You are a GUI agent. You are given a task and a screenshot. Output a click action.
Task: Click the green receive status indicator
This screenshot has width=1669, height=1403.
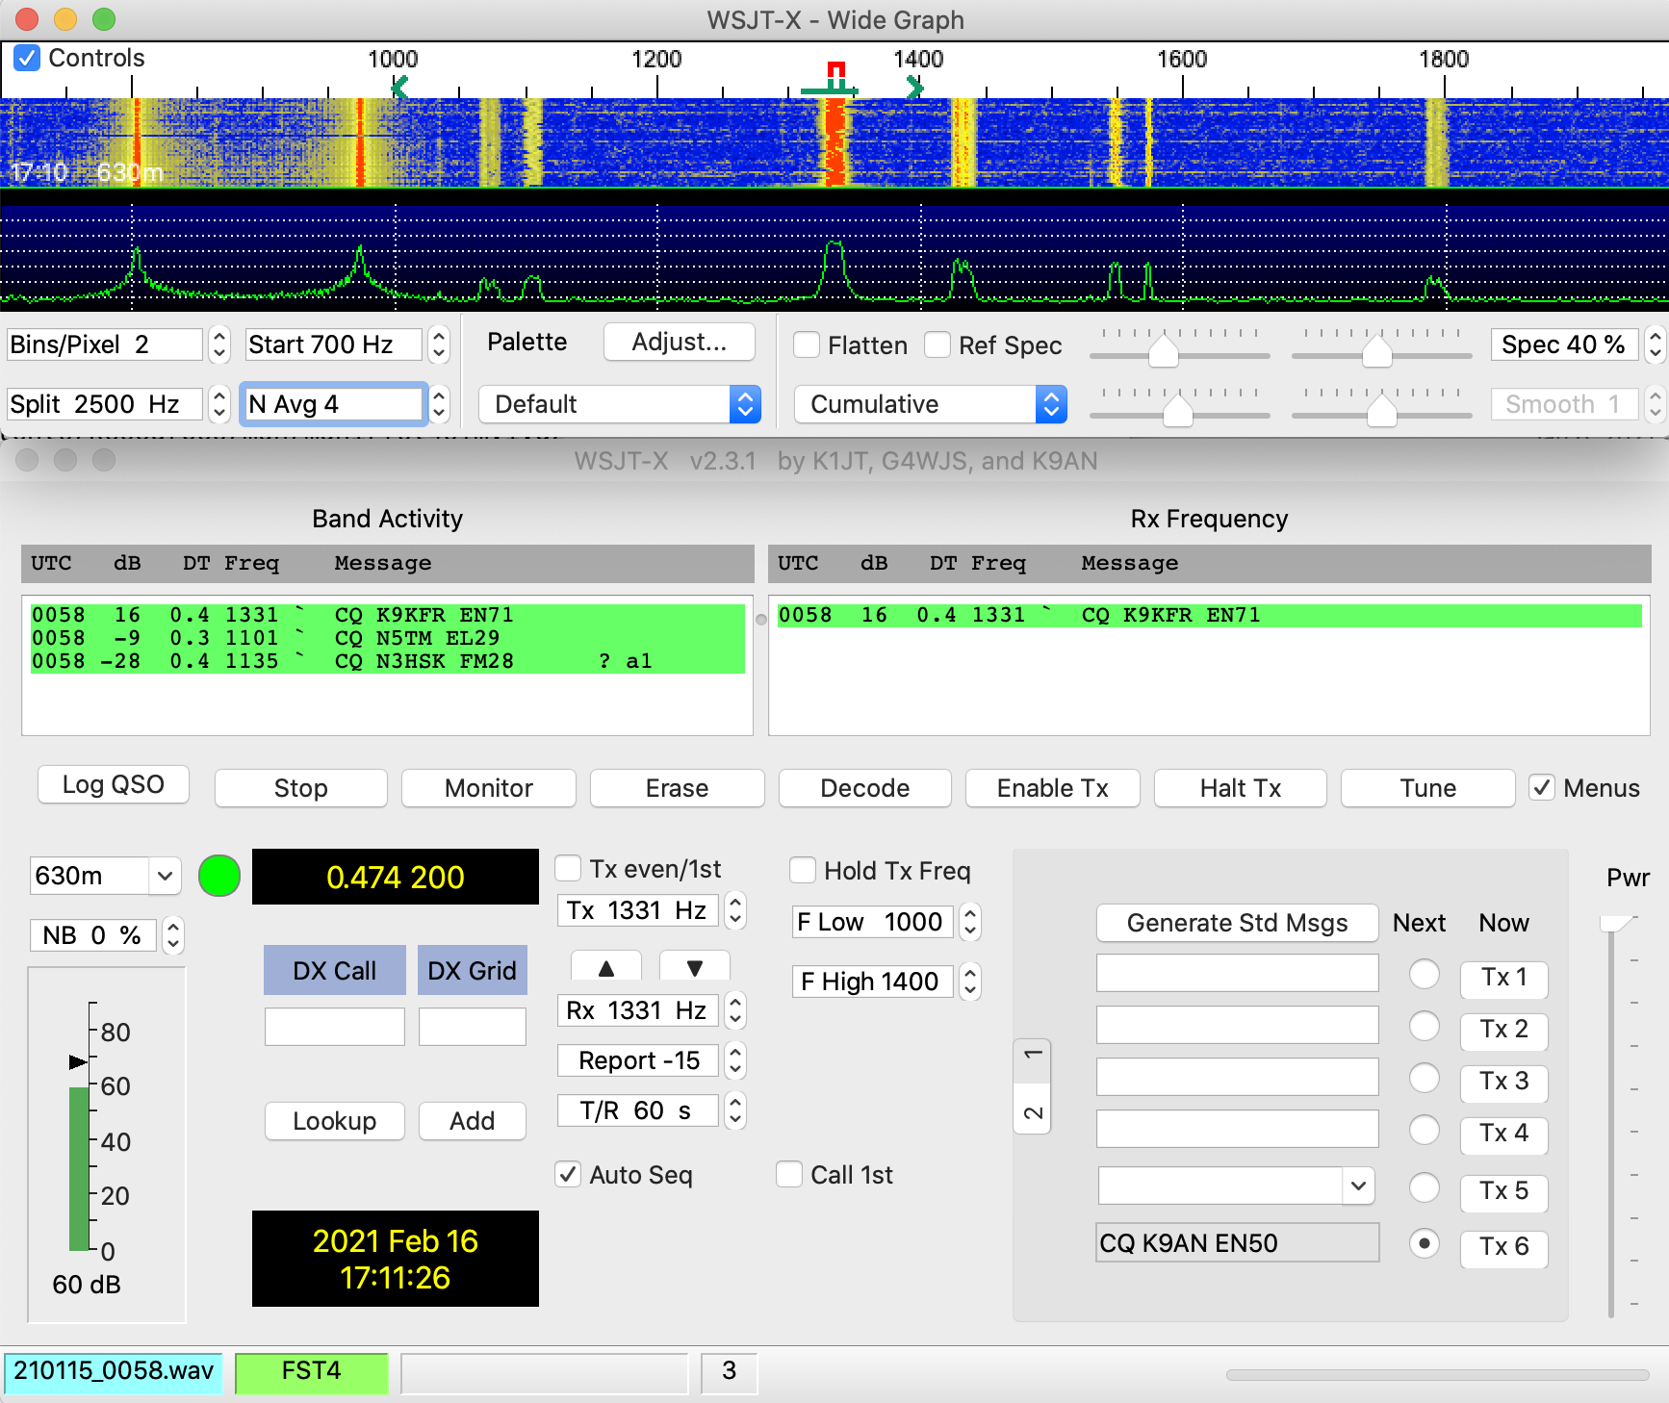pos(219,876)
